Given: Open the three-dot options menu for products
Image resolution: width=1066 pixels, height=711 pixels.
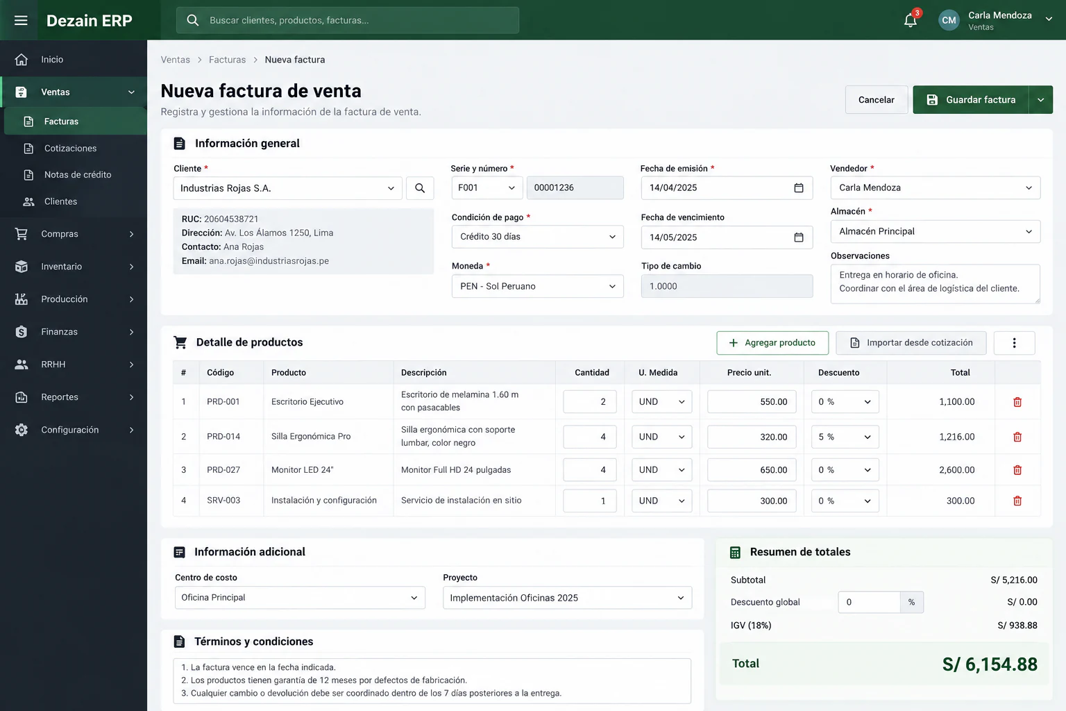Looking at the screenshot, I should [x=1014, y=343].
